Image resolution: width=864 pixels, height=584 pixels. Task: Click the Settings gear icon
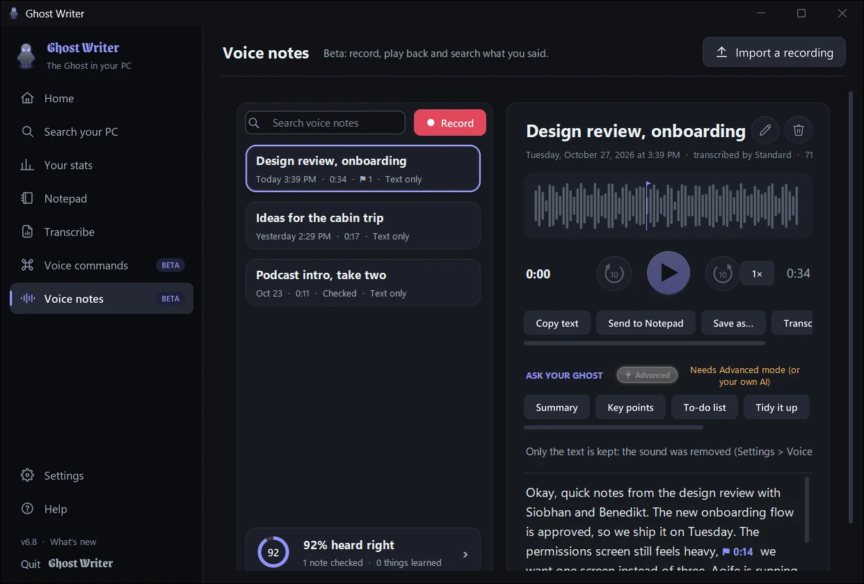coord(28,475)
